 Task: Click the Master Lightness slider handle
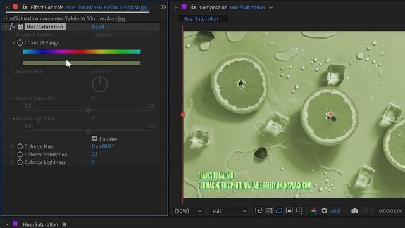89,131
